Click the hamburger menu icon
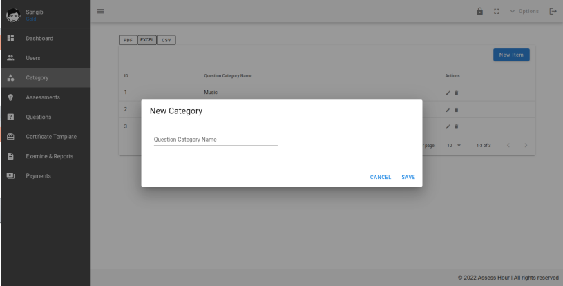Viewport: 563px width, 286px height. coord(100,11)
